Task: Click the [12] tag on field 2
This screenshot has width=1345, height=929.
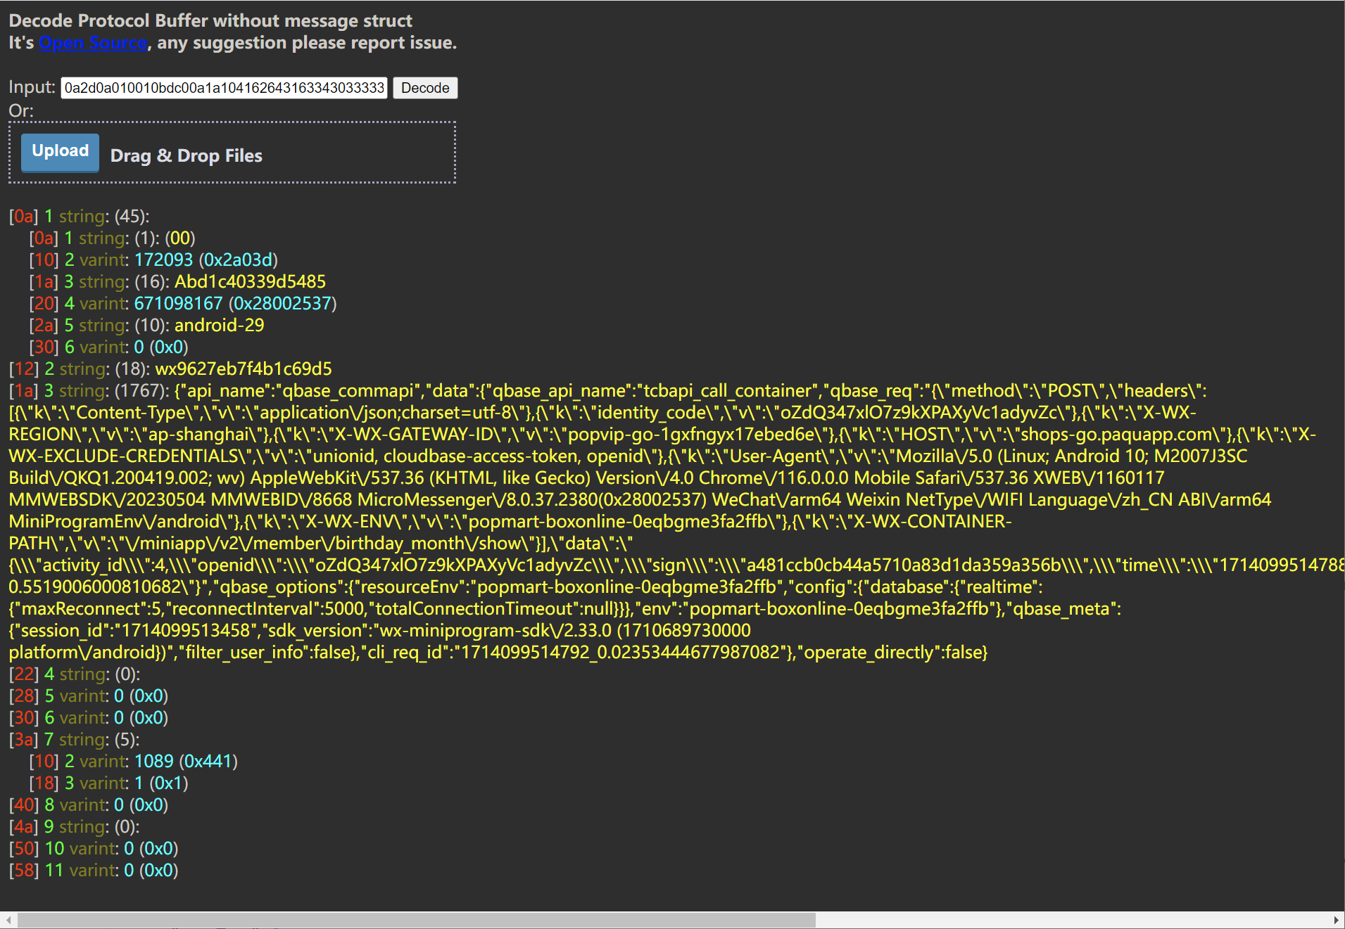Action: click(x=24, y=369)
